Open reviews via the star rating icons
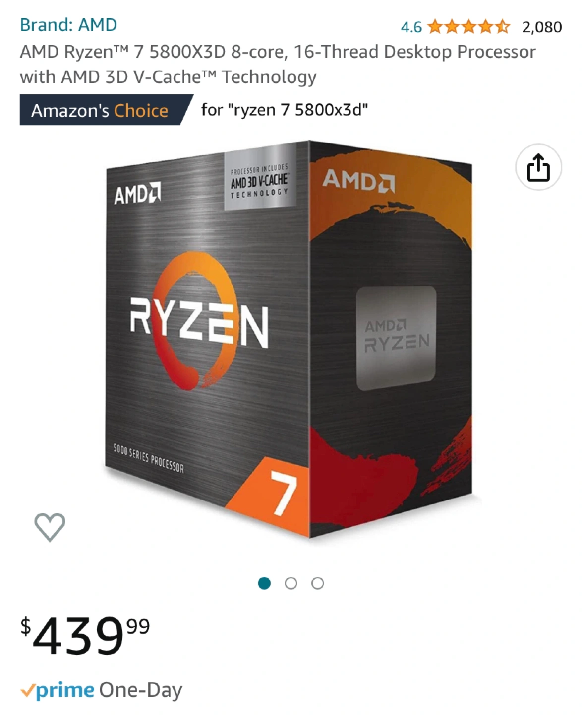Viewport: 582px width, 715px height. point(468,26)
